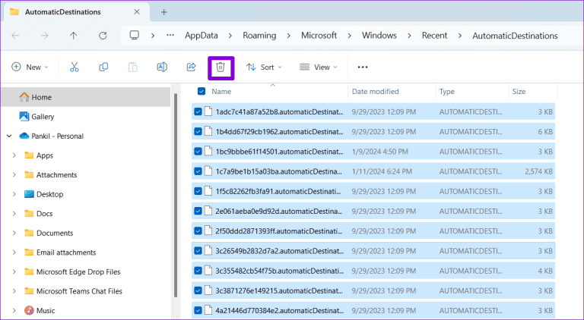
Task: Click the 1/9/2024 4:50 PM date cell
Action: [x=380, y=152]
